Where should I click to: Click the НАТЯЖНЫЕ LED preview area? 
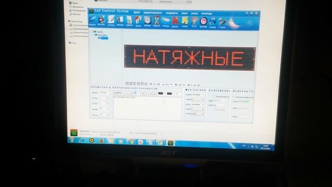tap(190, 58)
